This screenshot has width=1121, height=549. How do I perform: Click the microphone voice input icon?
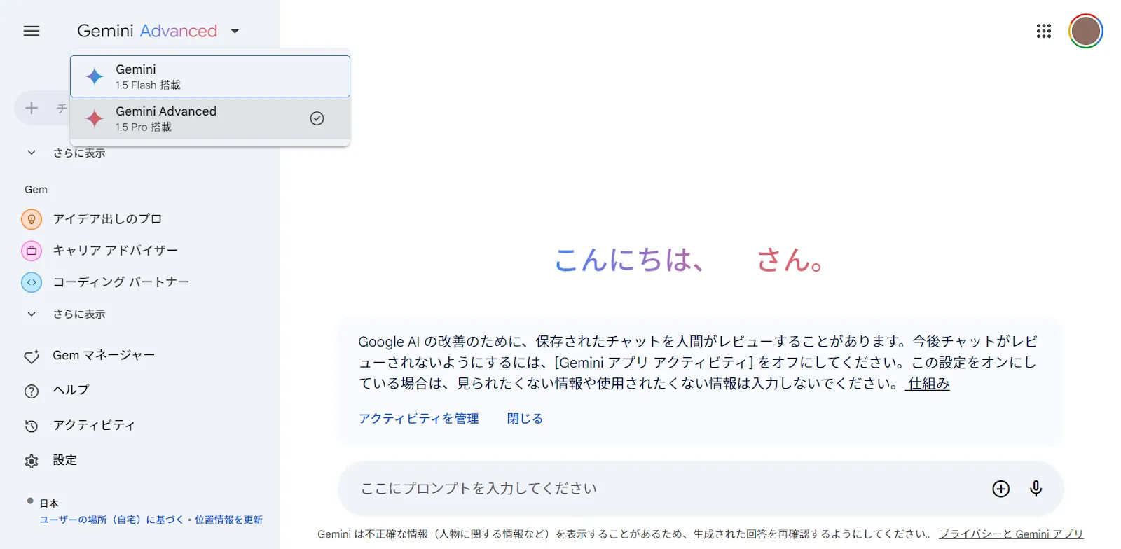pyautogui.click(x=1036, y=489)
